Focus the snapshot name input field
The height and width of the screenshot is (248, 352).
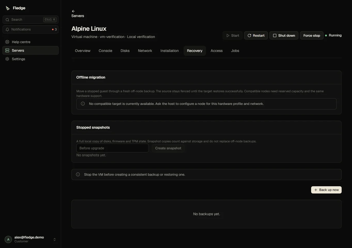pos(113,148)
